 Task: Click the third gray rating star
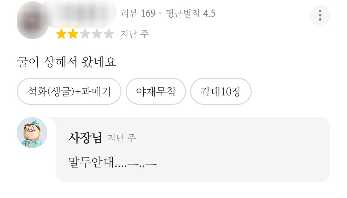click(x=85, y=34)
